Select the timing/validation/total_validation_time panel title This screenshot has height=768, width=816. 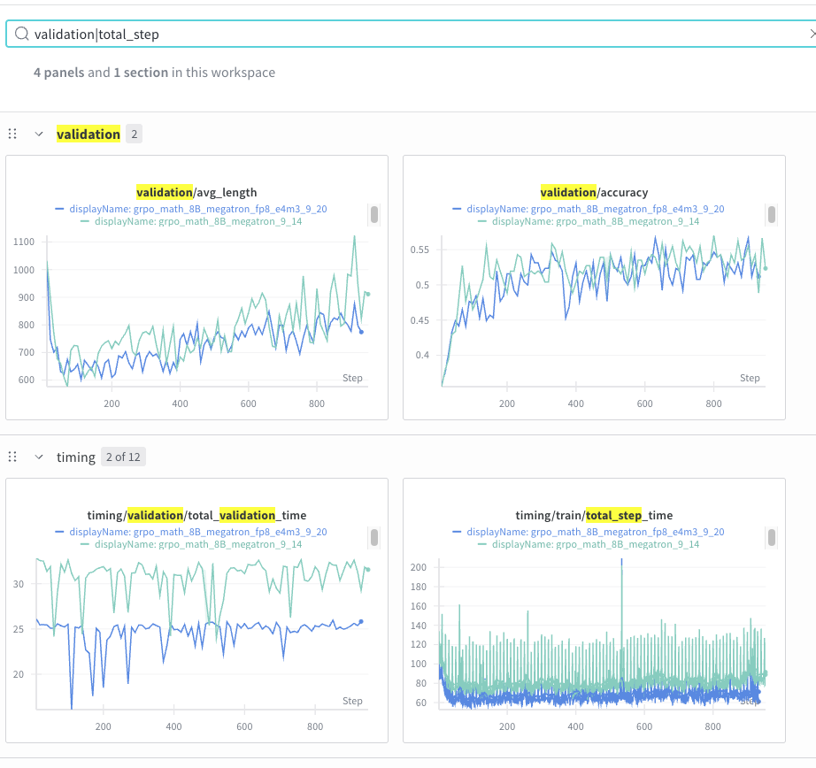(196, 515)
